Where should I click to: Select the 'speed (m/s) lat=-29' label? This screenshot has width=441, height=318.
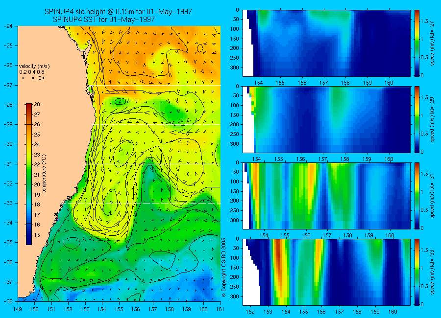point(433,119)
